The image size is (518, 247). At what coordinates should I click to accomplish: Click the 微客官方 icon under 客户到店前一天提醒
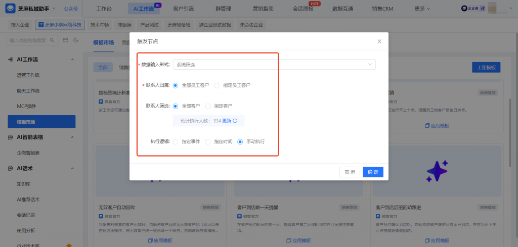[x=239, y=216]
